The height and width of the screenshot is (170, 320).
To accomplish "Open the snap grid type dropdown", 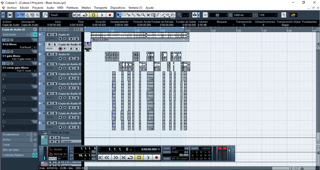I will pos(218,15).
